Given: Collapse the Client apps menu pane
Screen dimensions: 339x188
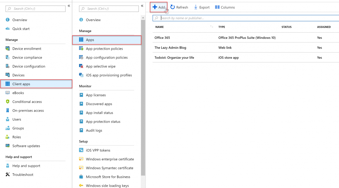Looking at the screenshot, I should tap(142, 6).
